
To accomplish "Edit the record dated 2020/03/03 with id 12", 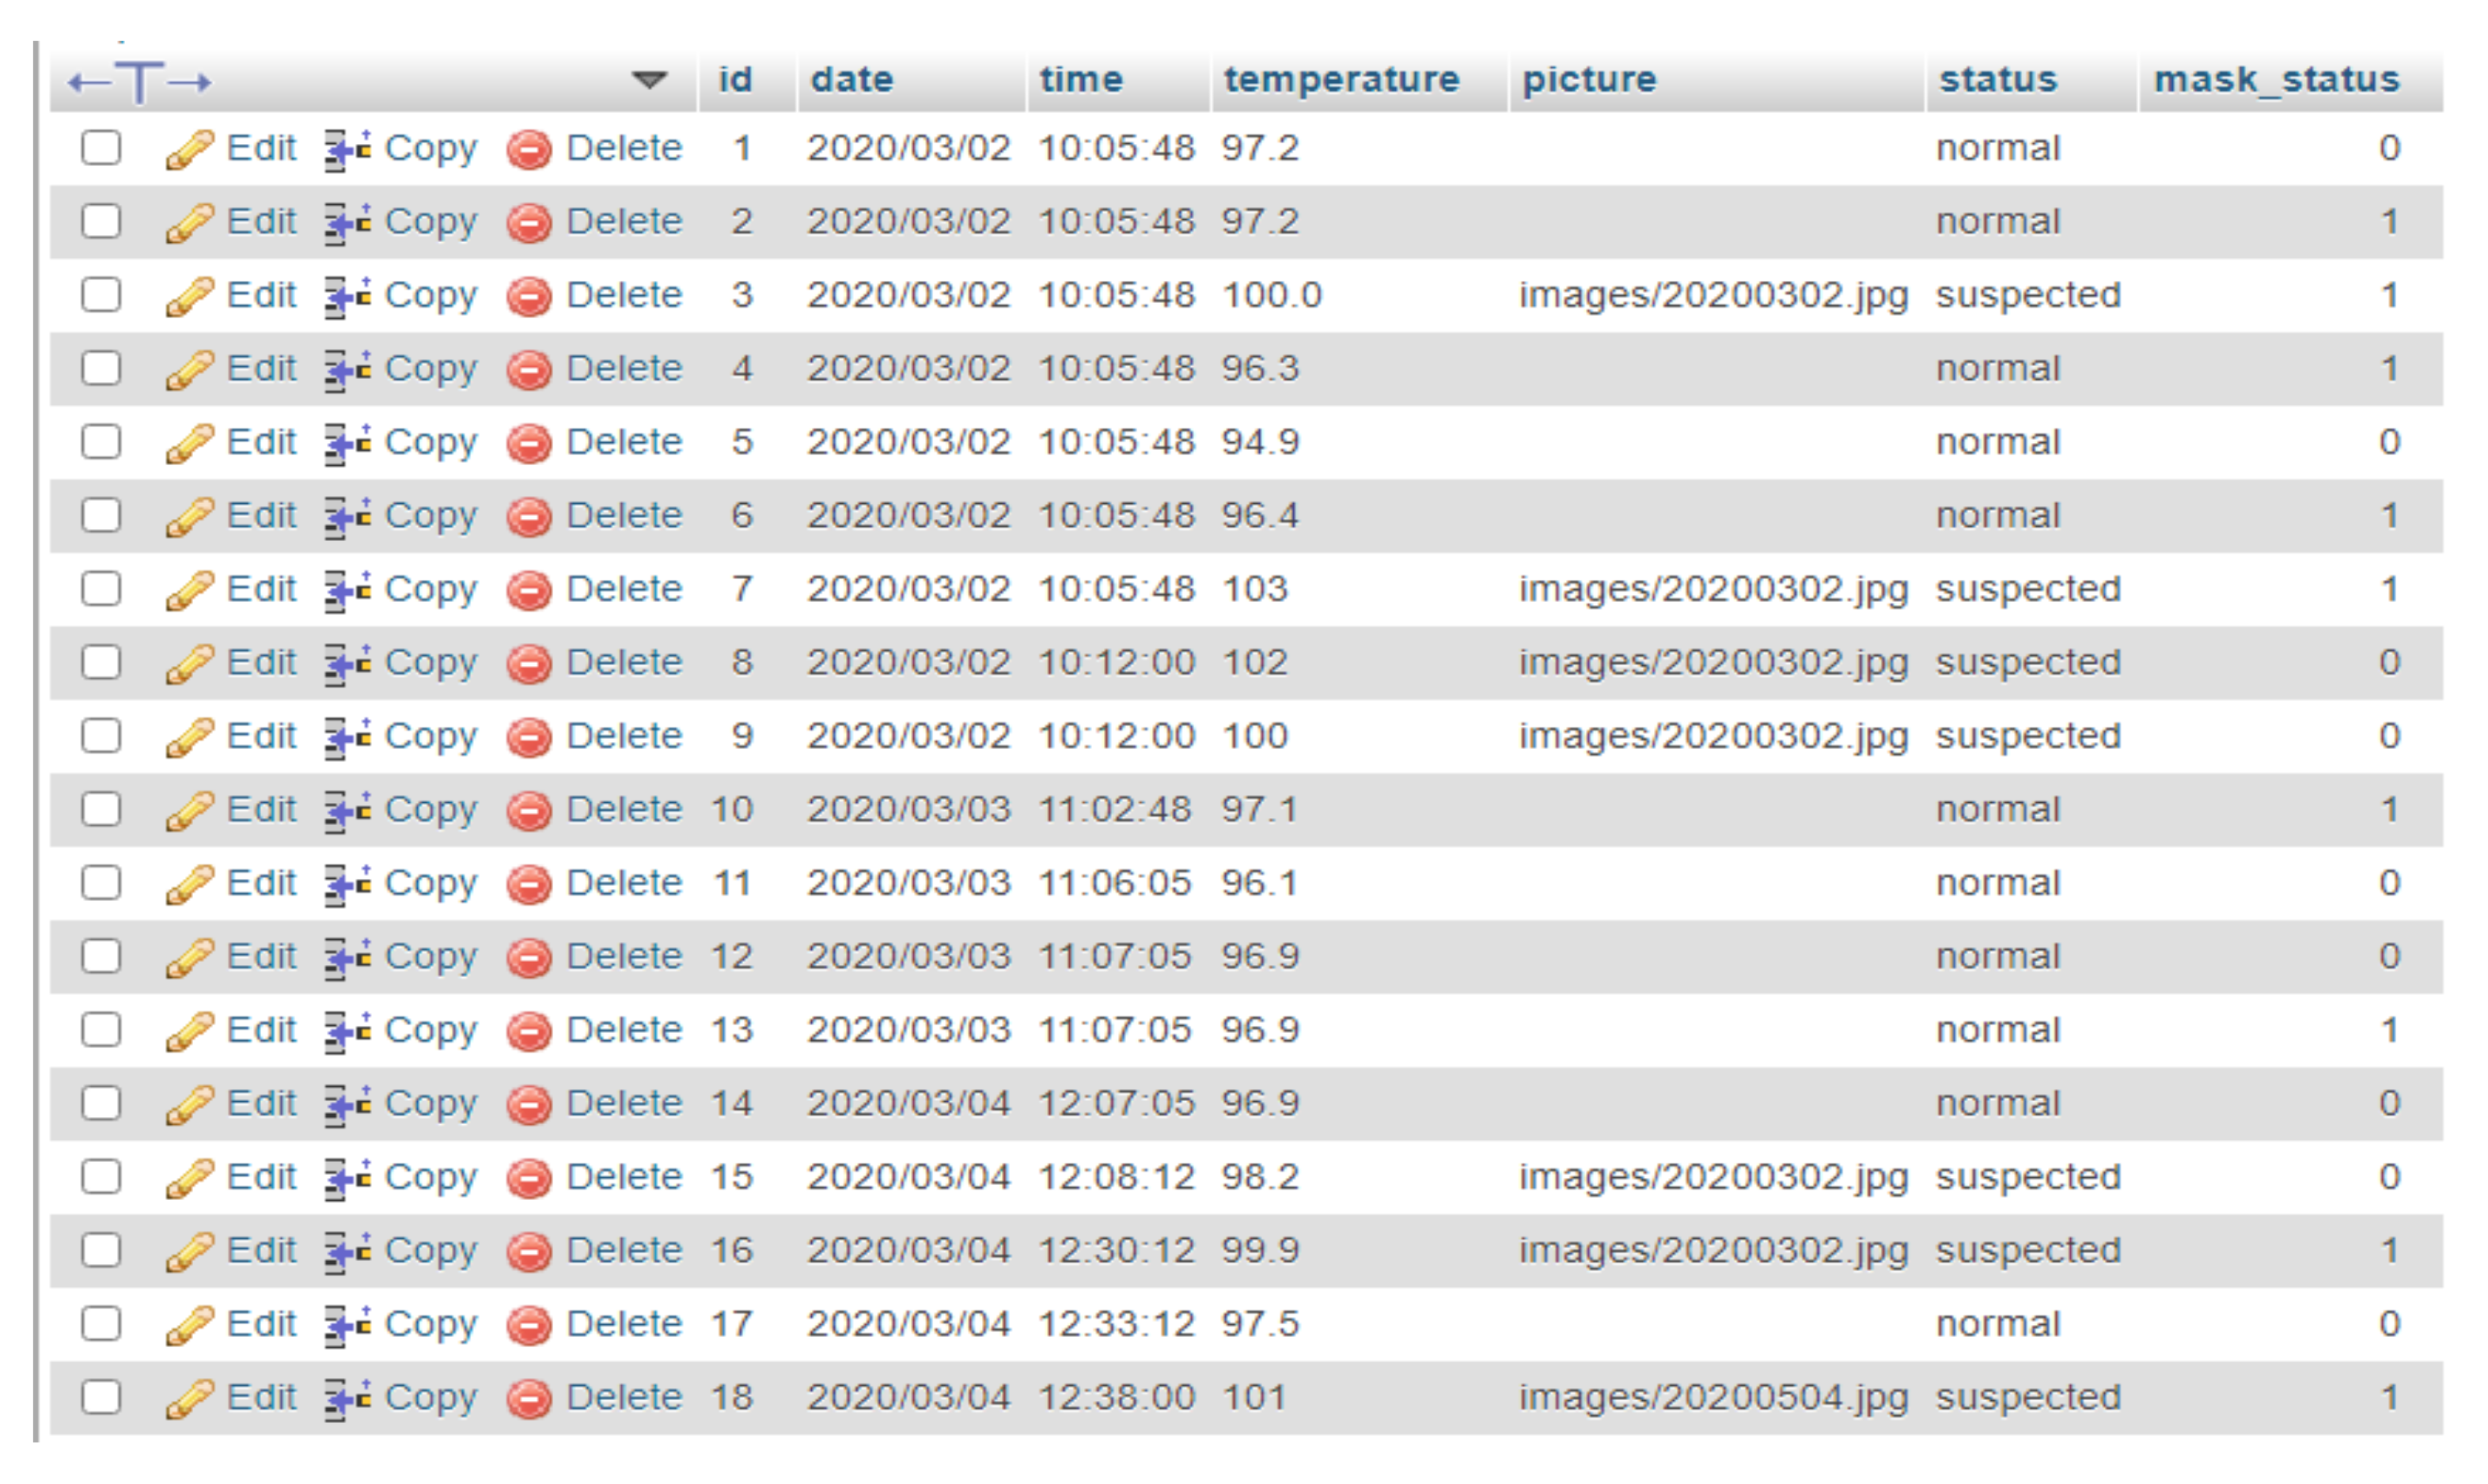I will pyautogui.click(x=262, y=955).
